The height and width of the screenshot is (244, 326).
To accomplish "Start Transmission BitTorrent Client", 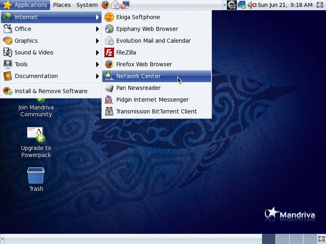I will point(156,111).
